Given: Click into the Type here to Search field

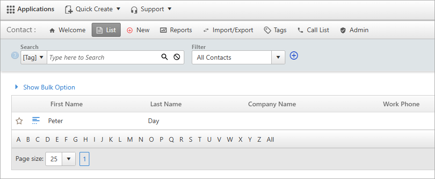Looking at the screenshot, I should pos(103,57).
